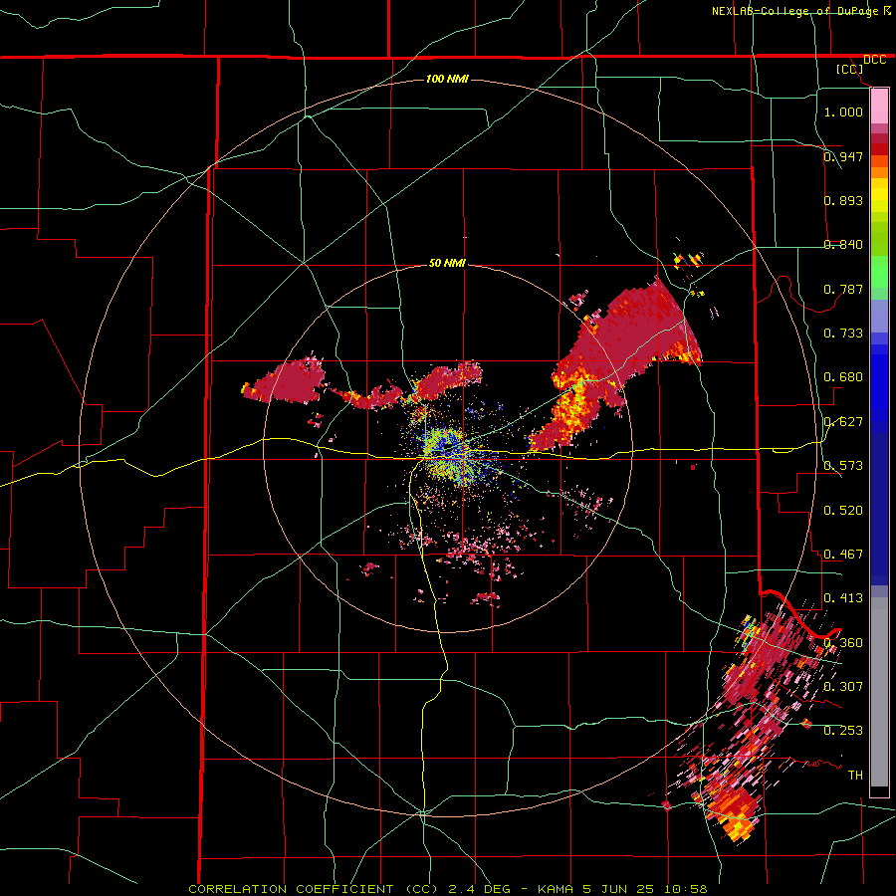Select the 0.733 legend value
This screenshot has height=896, width=896.
point(843,334)
